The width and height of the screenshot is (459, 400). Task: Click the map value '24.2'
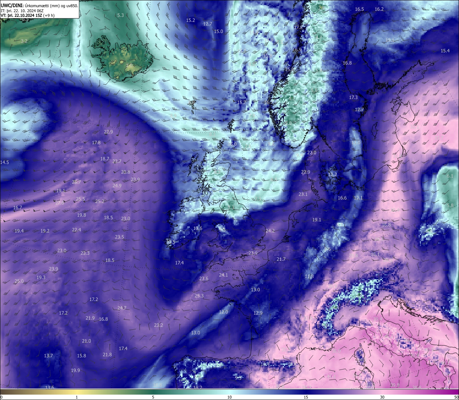point(270,231)
